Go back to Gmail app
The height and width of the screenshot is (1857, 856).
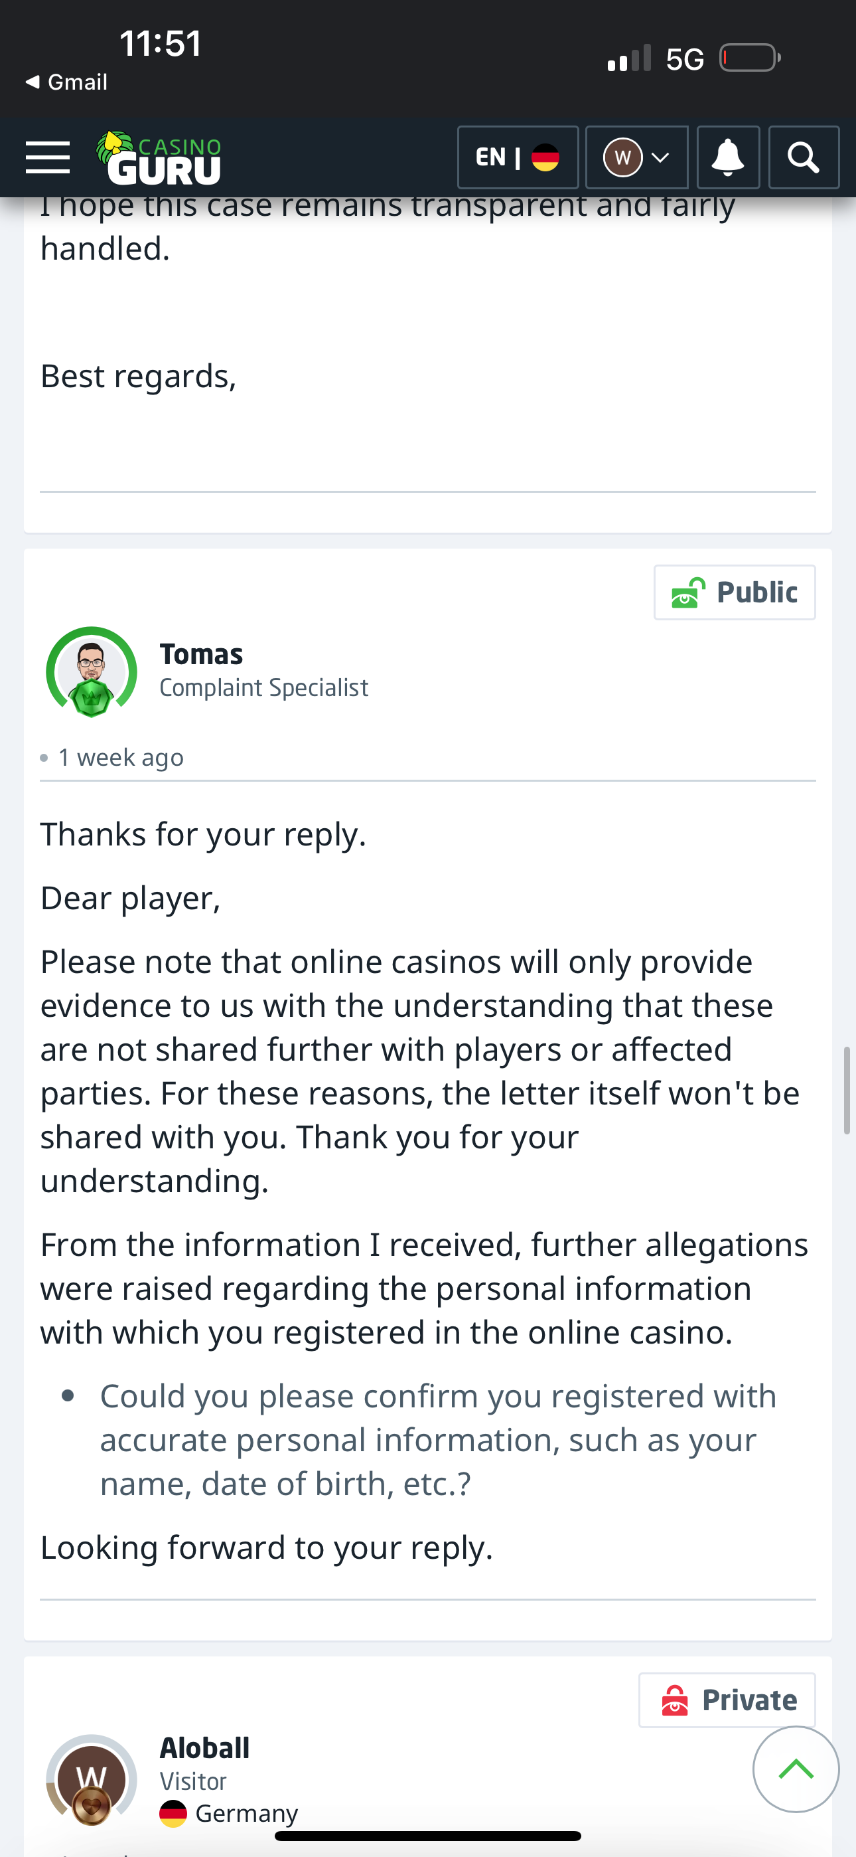[x=66, y=82]
